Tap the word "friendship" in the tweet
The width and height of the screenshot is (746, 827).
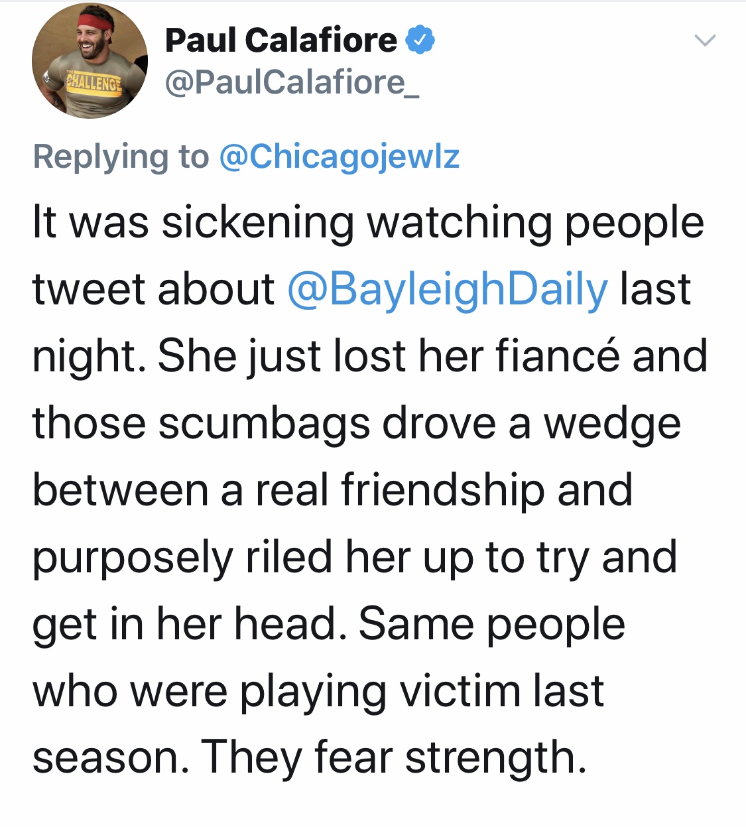click(x=443, y=491)
